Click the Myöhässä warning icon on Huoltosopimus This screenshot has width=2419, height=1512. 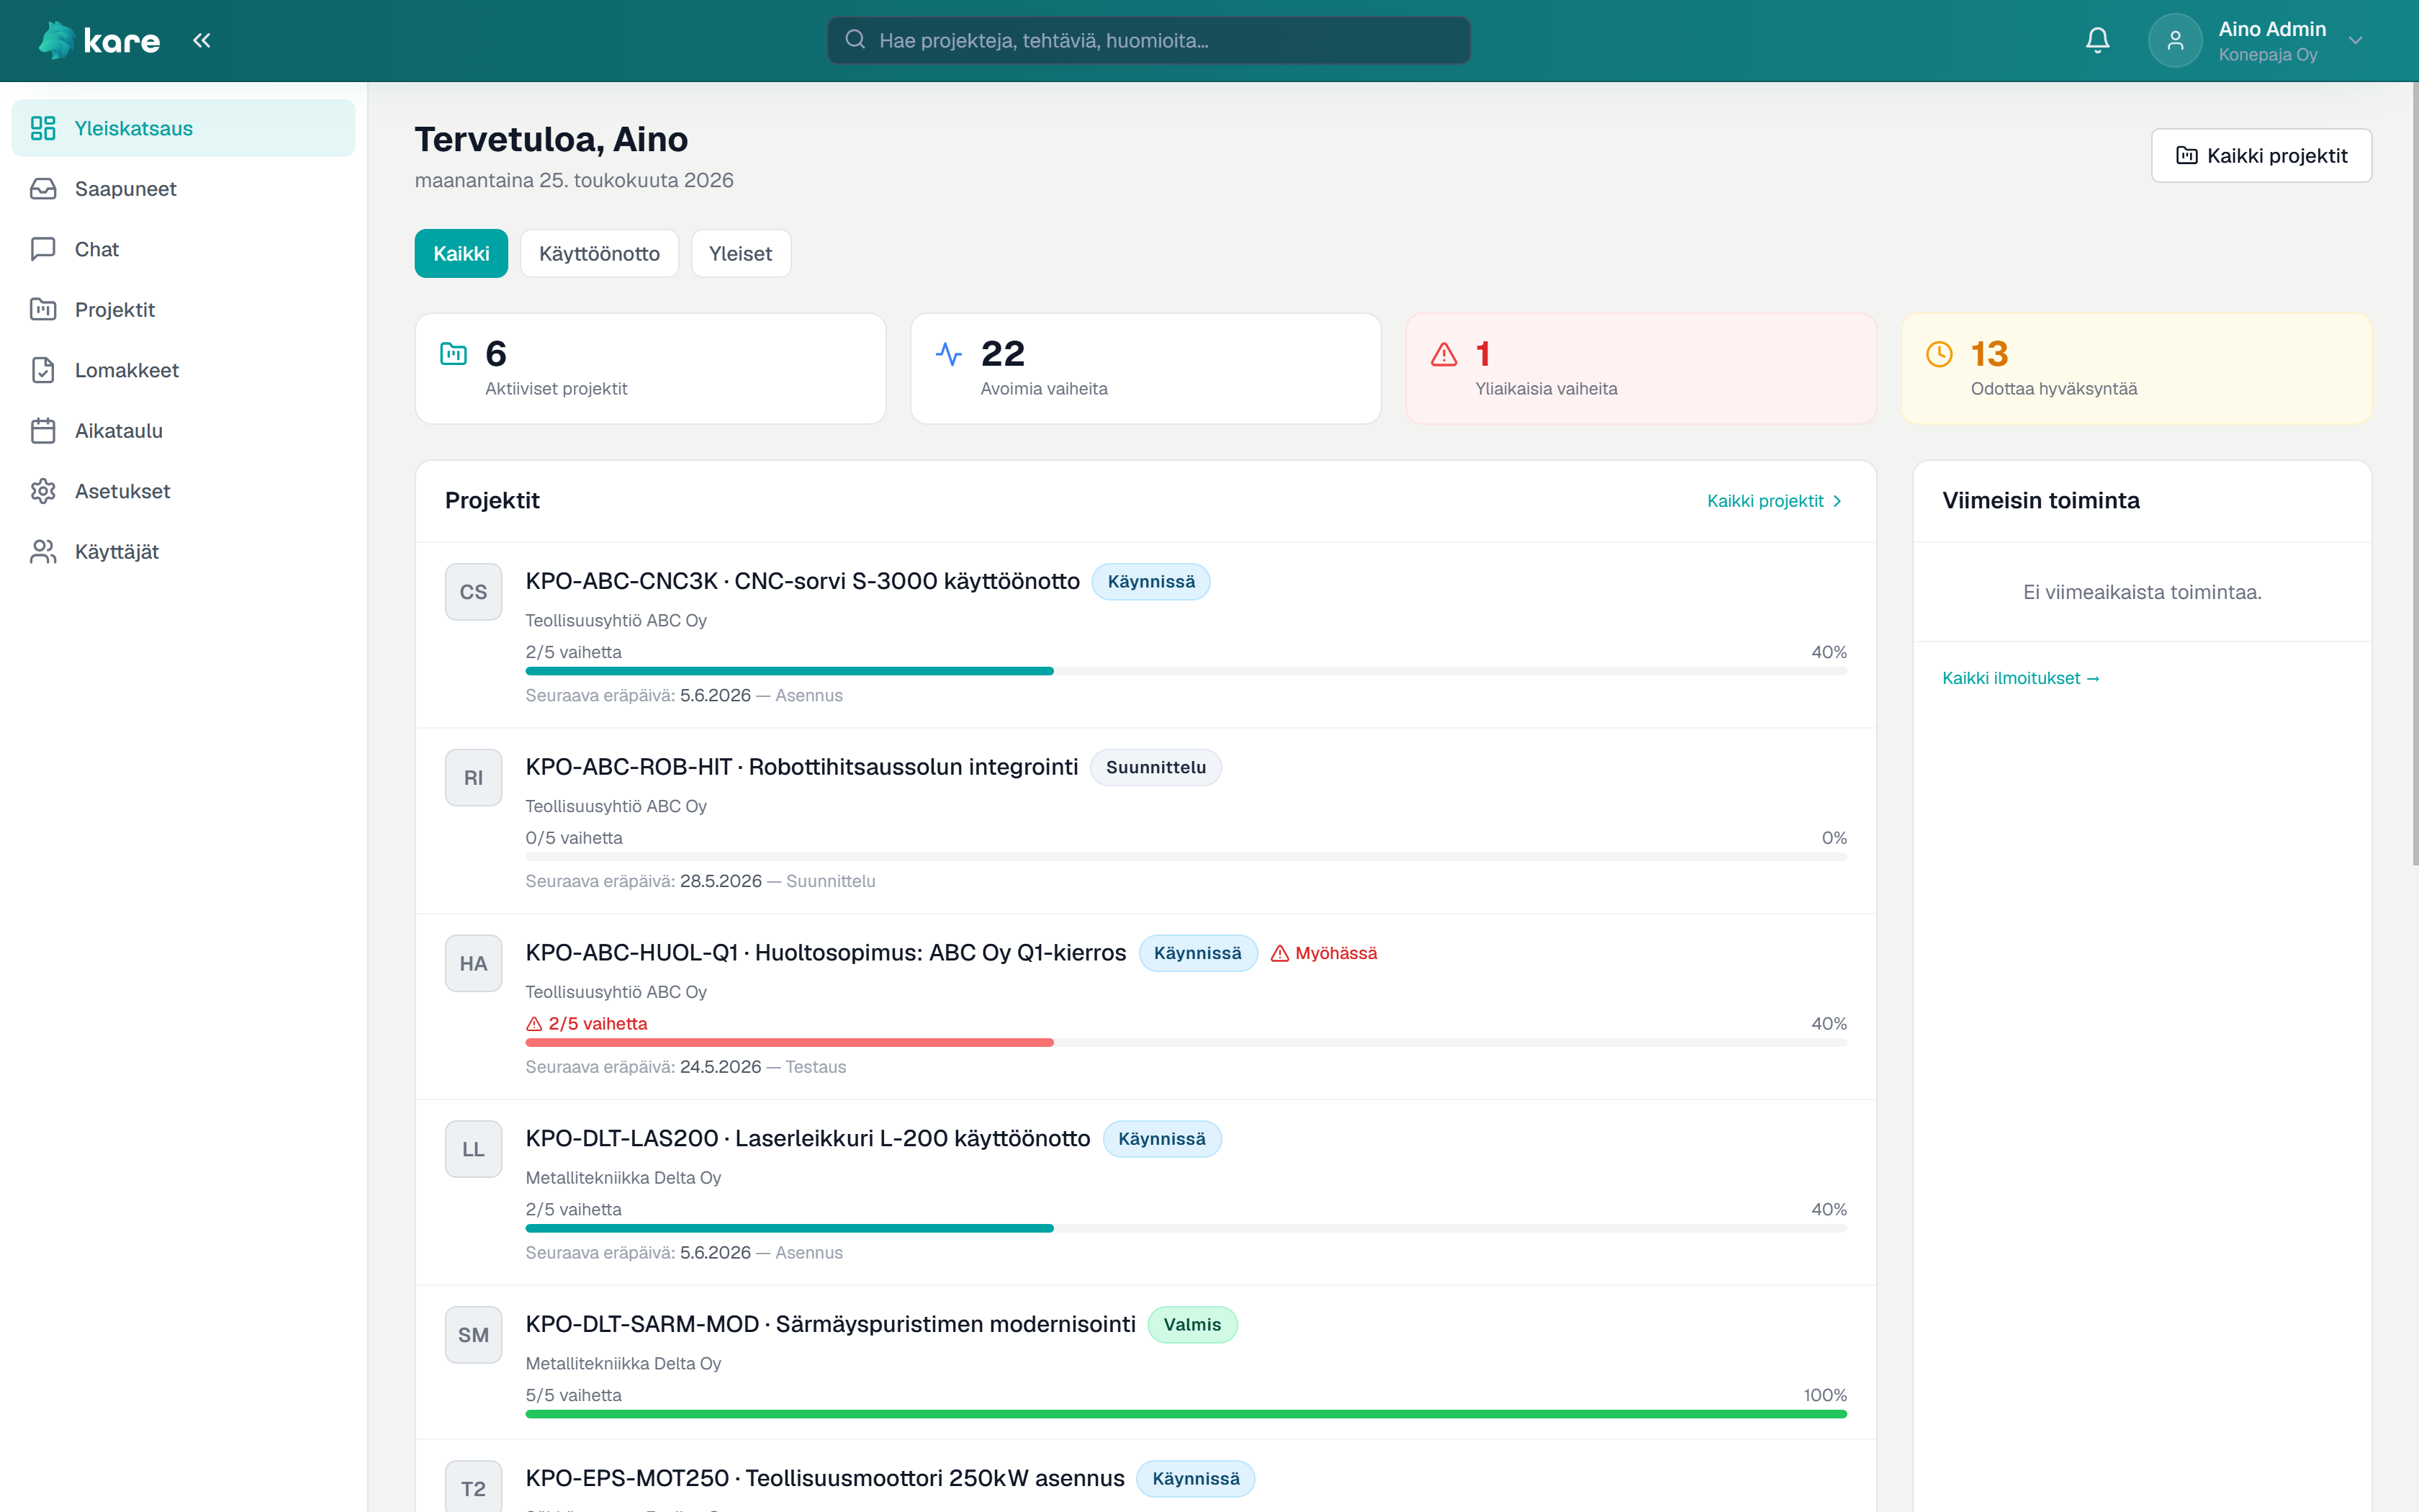click(1279, 953)
